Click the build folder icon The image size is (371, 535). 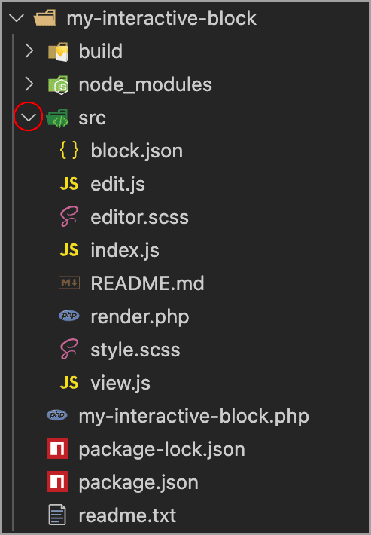(58, 51)
